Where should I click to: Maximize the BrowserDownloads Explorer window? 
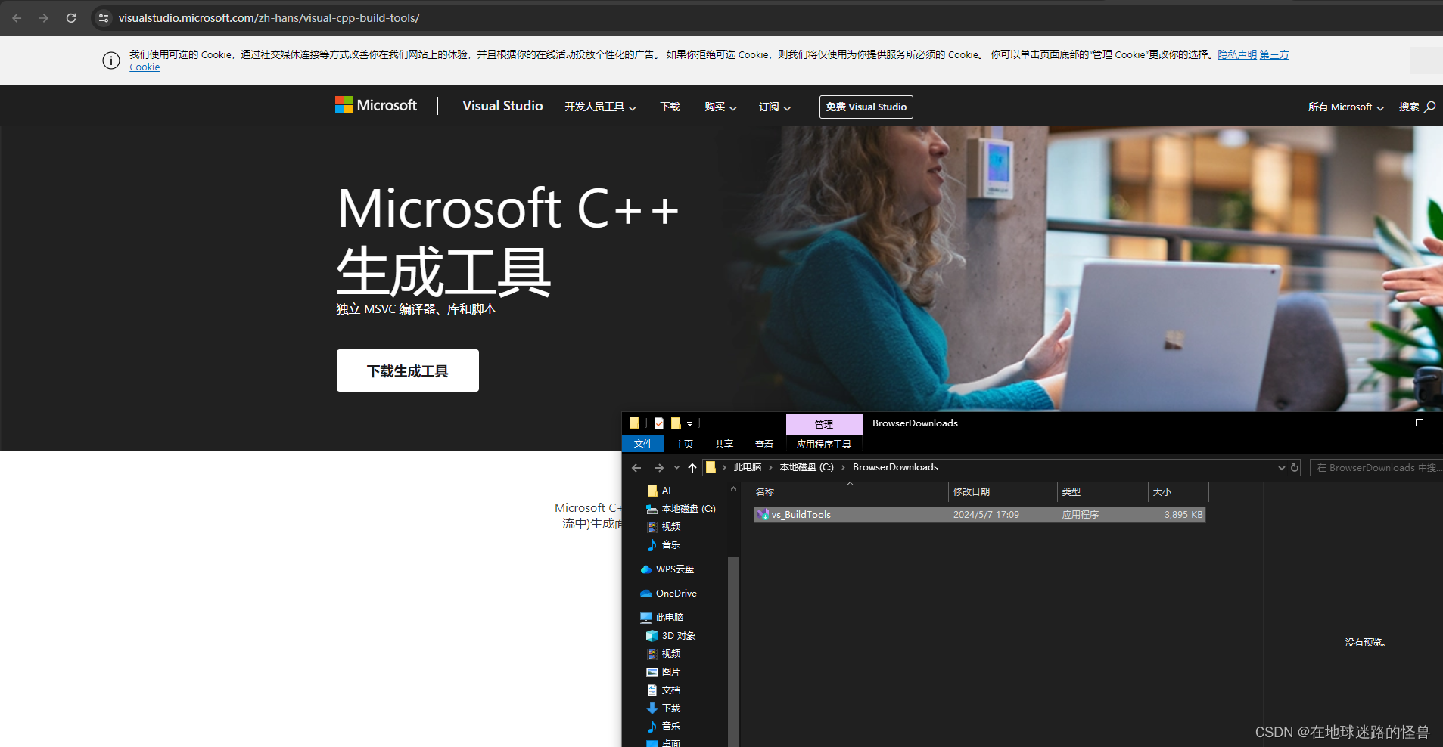coord(1420,423)
